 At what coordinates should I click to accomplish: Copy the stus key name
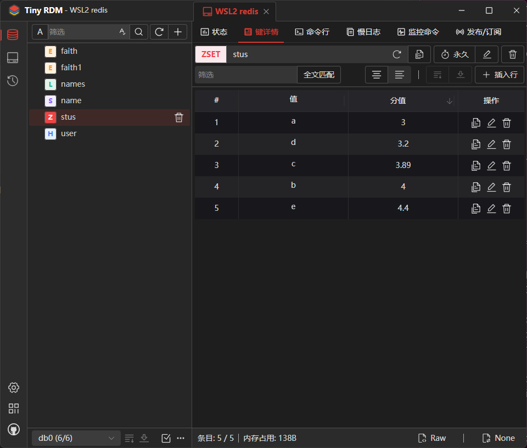(419, 54)
